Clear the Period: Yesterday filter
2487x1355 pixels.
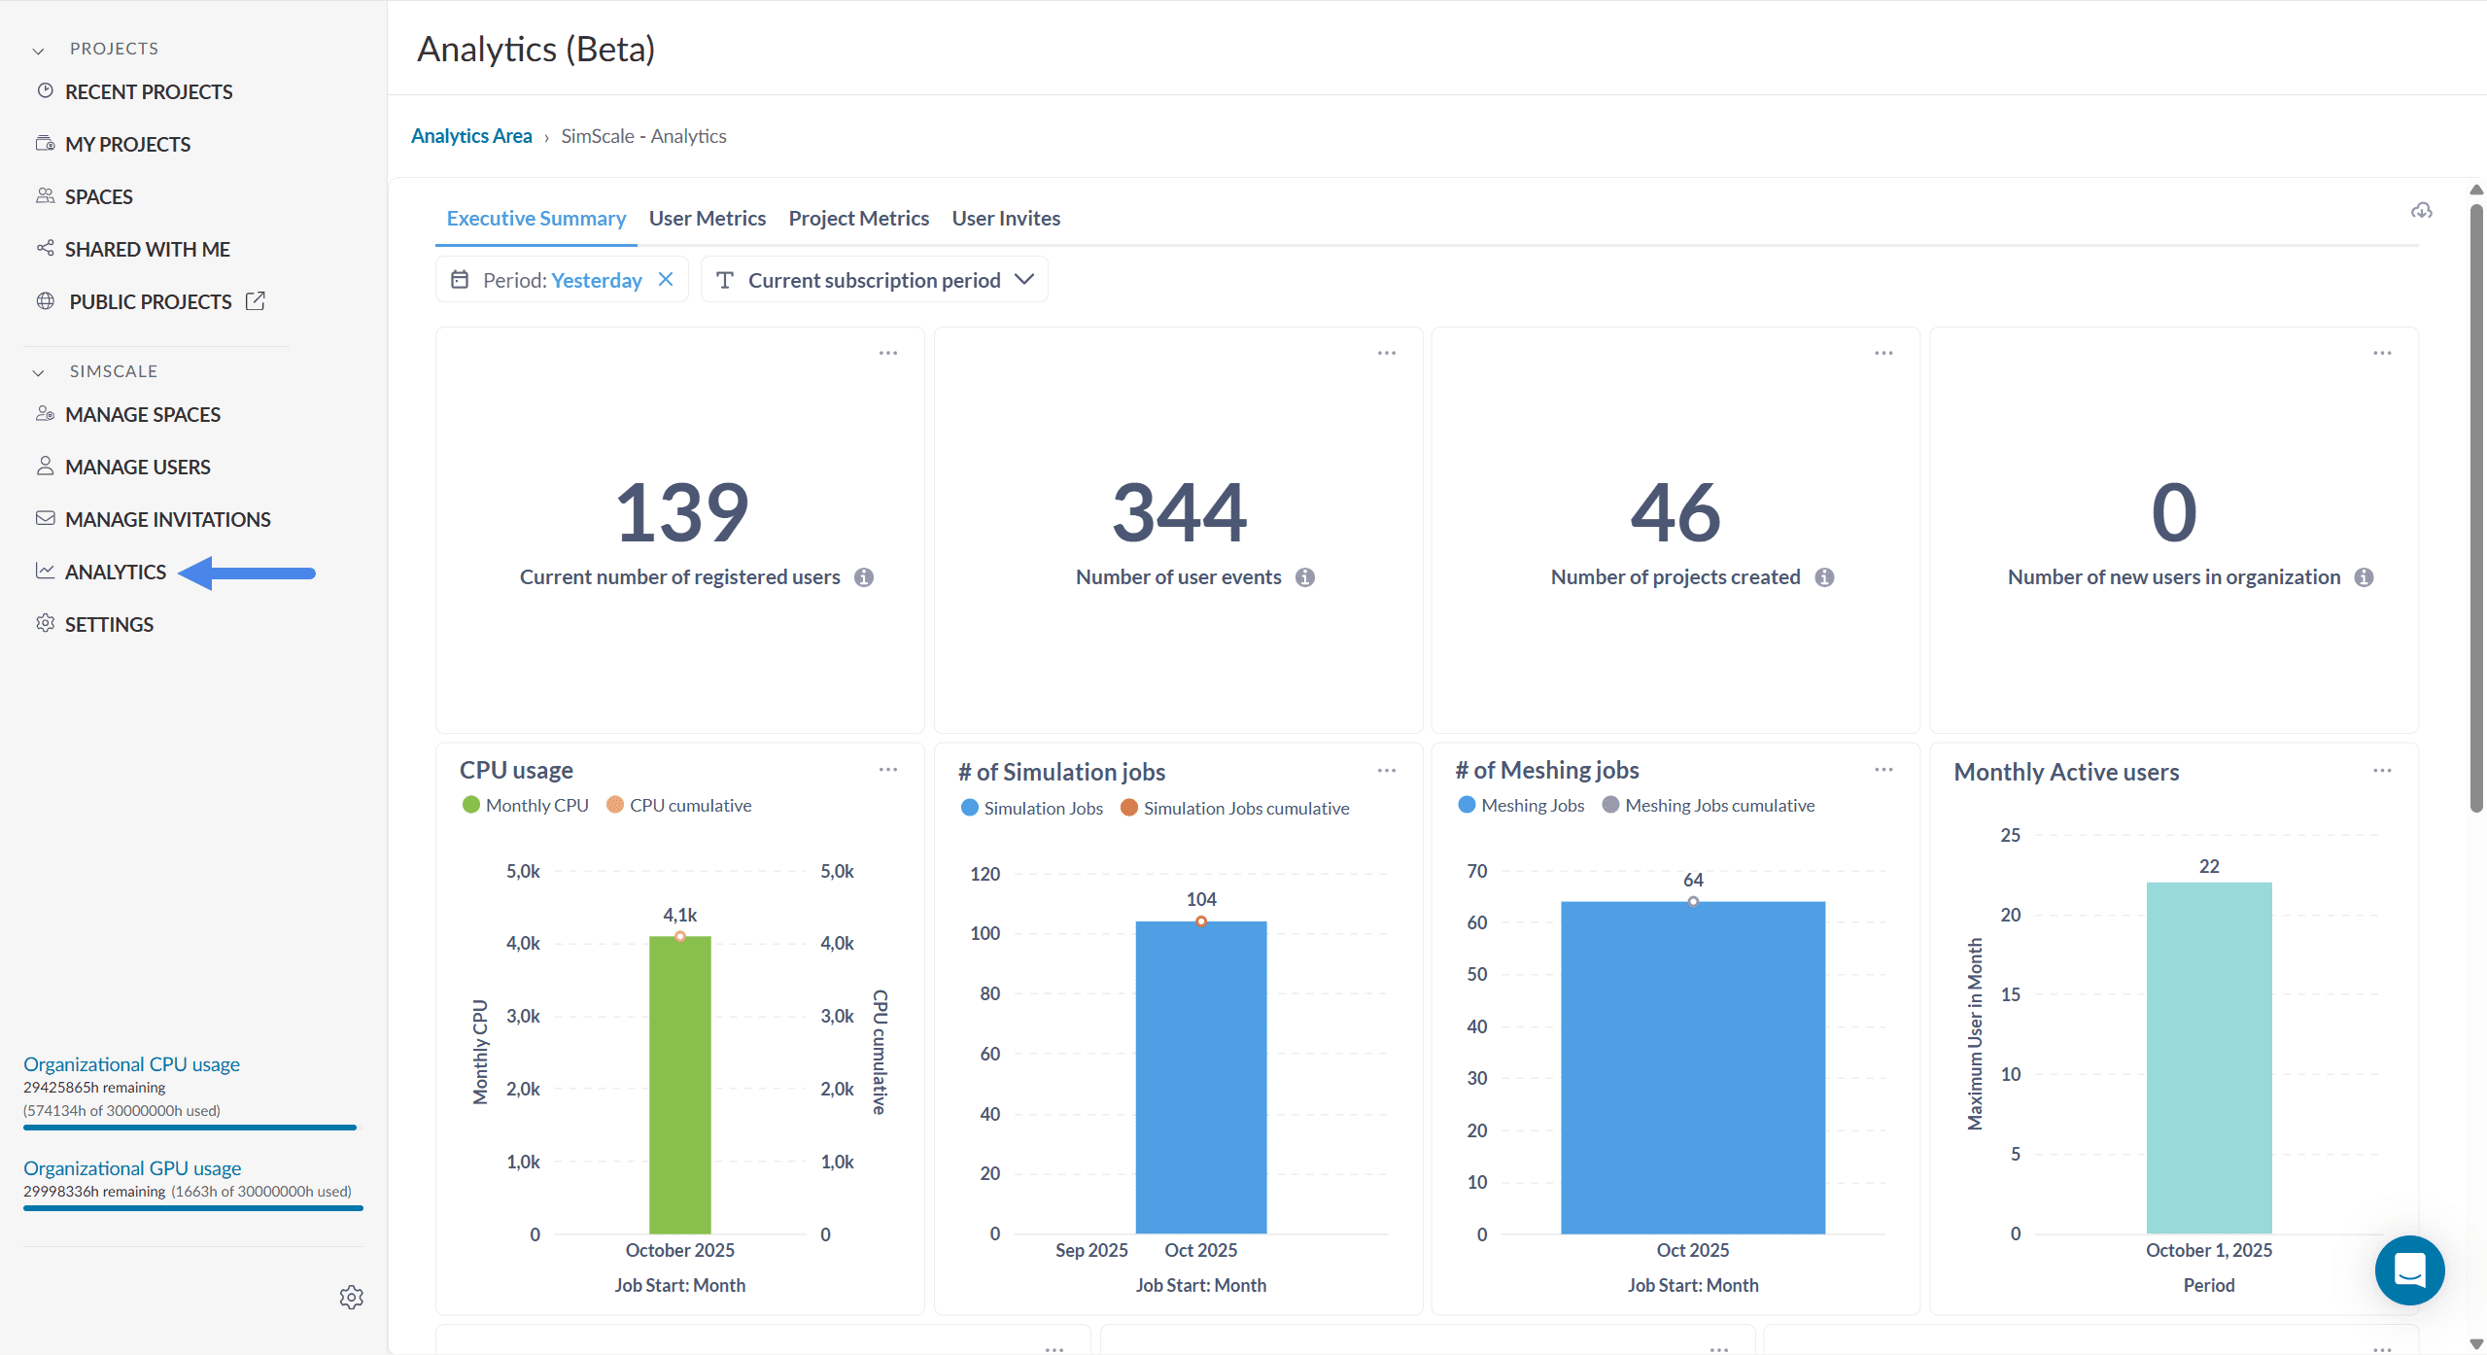666,280
